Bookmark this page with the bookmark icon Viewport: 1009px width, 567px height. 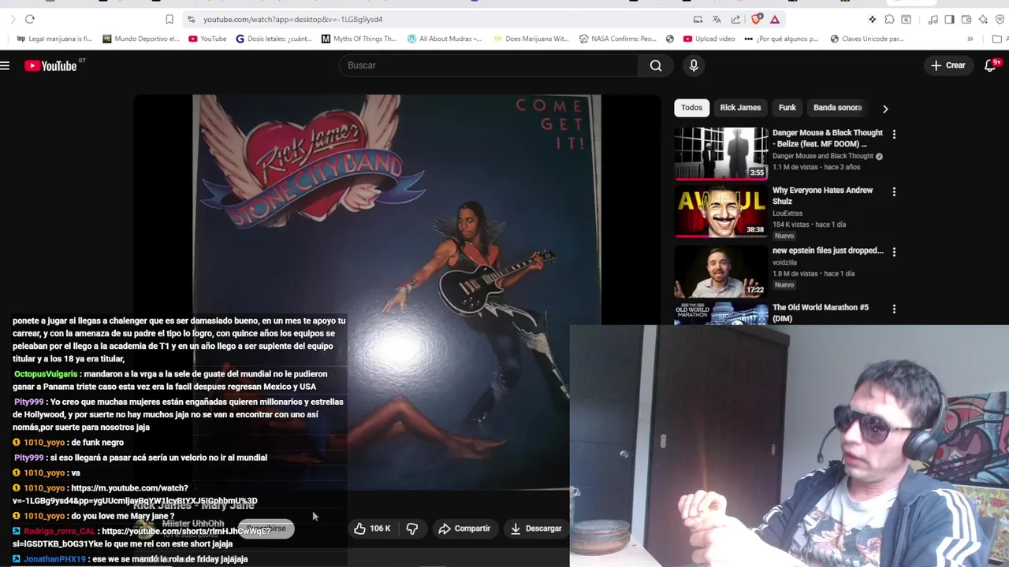(x=169, y=19)
